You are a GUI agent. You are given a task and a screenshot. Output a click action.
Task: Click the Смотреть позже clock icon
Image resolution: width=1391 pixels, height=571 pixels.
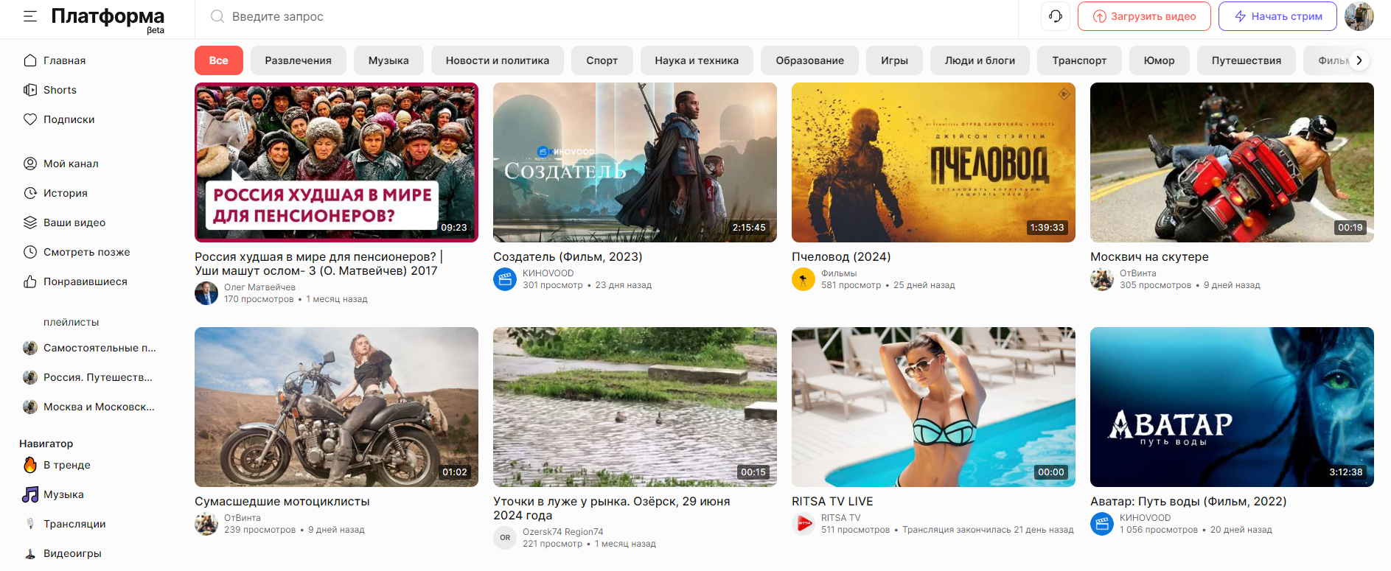(30, 252)
